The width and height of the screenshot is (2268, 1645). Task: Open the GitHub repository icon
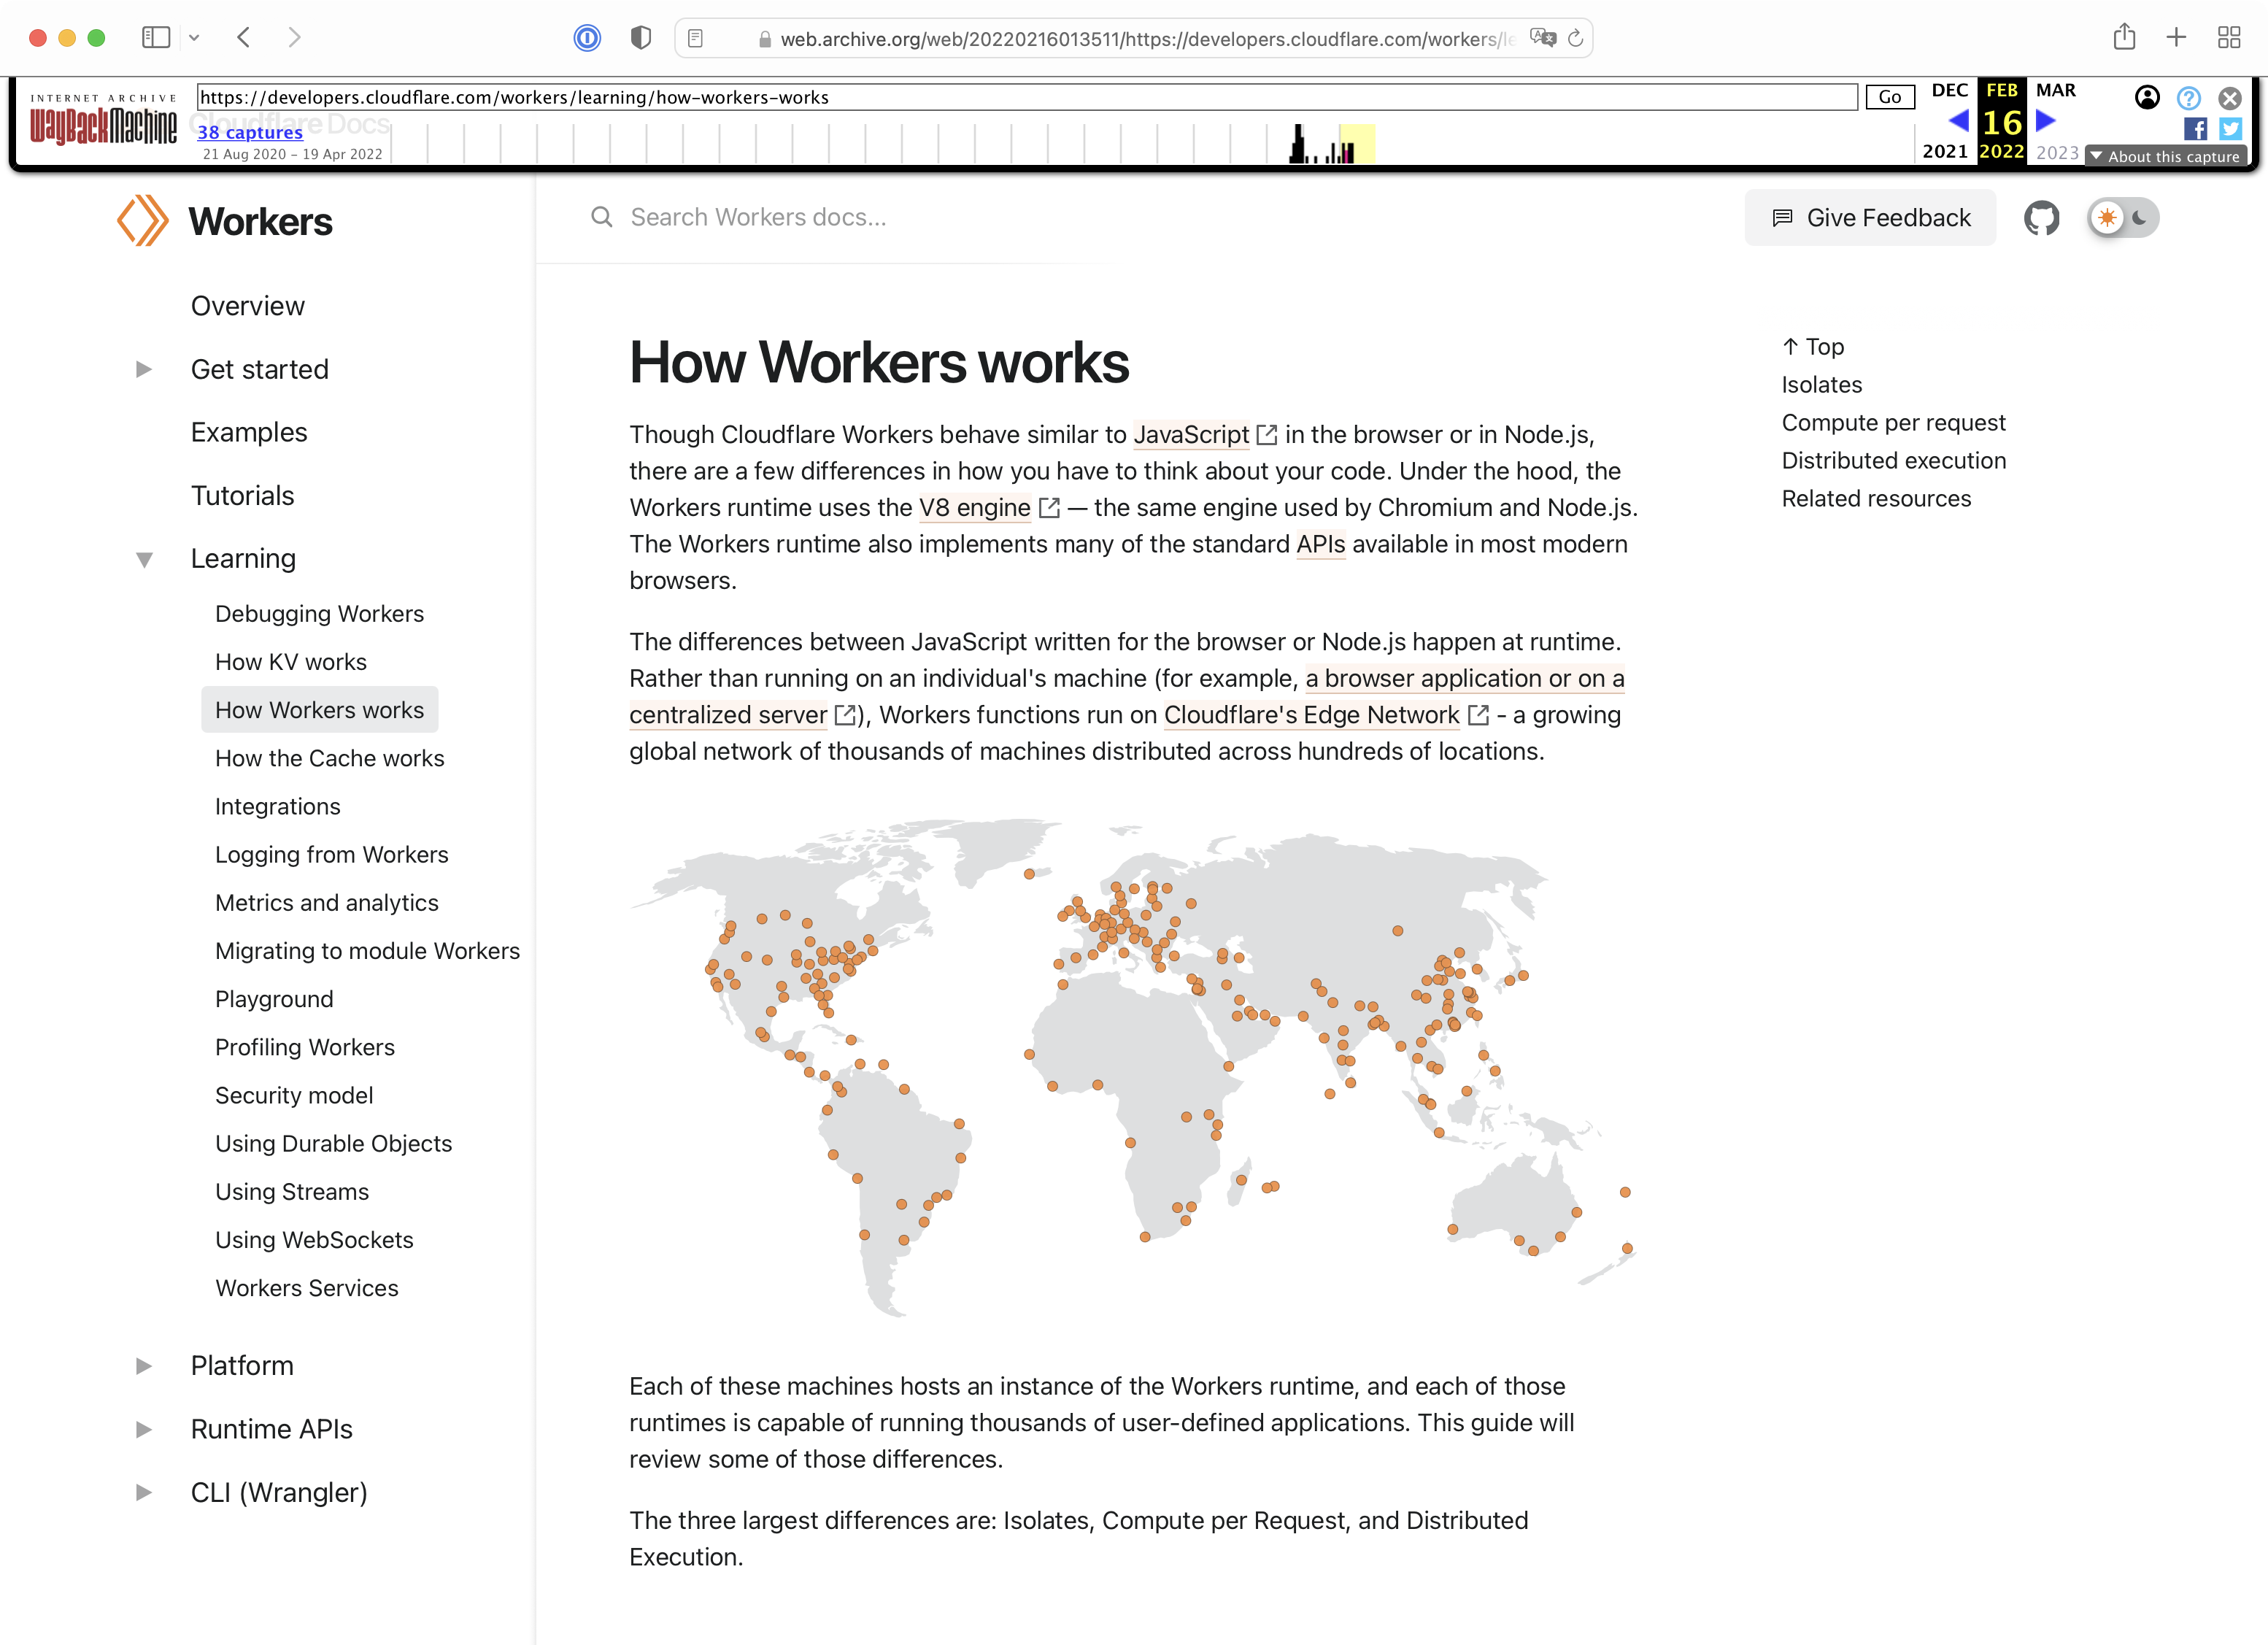point(2041,218)
